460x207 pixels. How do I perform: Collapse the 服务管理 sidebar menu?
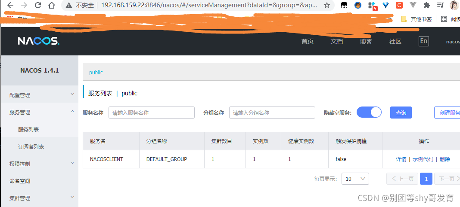coord(39,112)
